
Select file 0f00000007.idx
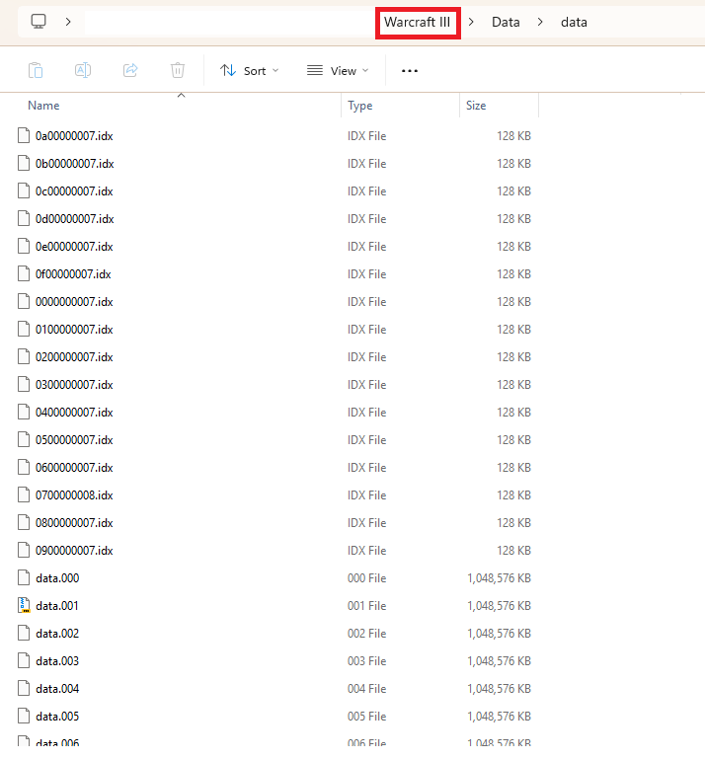pos(73,274)
